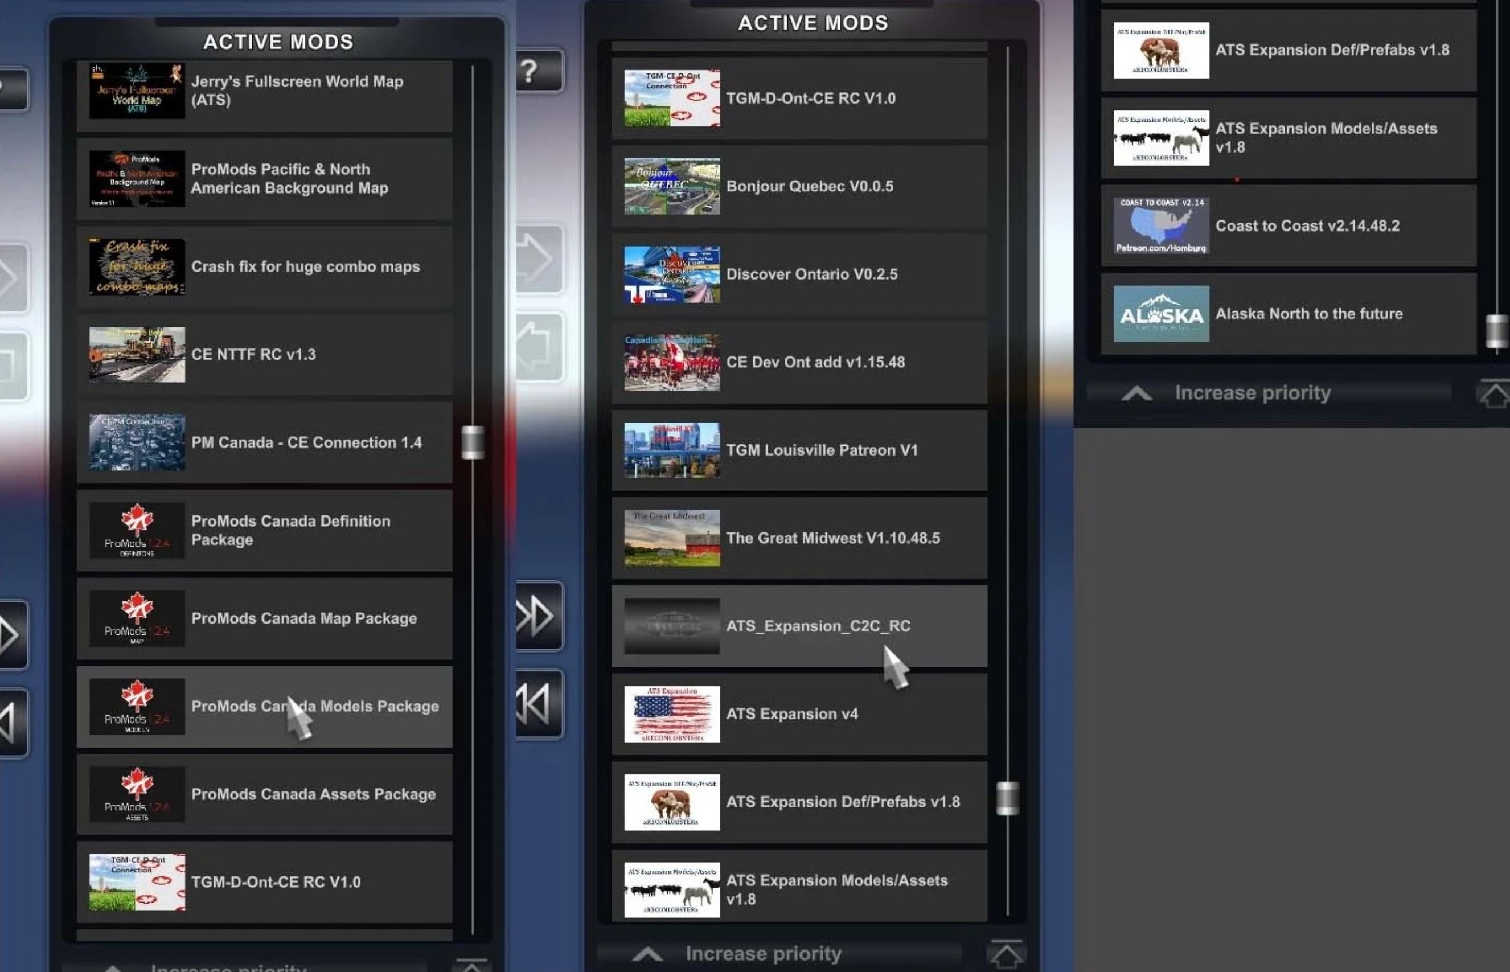The width and height of the screenshot is (1510, 972).
Task: Click the Alaska North to the future thumbnail
Action: [1160, 314]
